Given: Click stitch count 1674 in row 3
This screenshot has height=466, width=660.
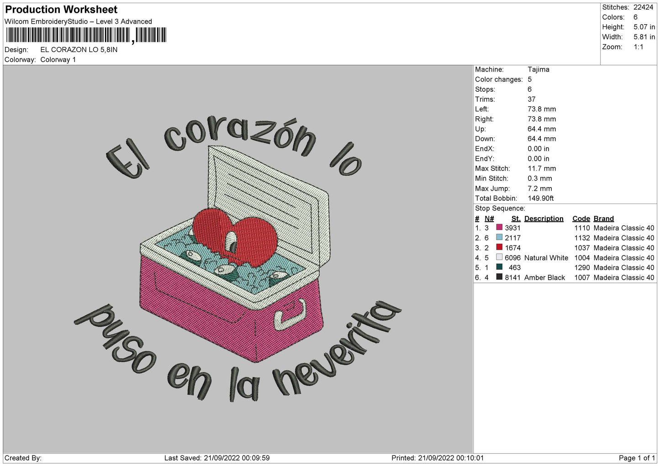Looking at the screenshot, I should (x=512, y=248).
